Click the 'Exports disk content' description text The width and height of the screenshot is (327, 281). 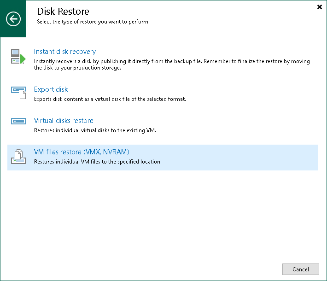click(x=110, y=99)
